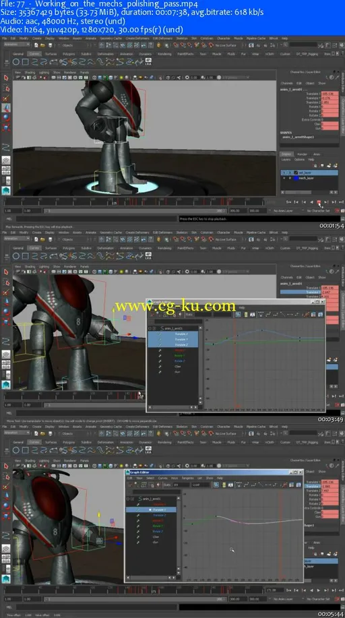The width and height of the screenshot is (345, 618).
Task: Activate the Move tool in 00:01:54 frame toolbox
Action: (x=6, y=108)
